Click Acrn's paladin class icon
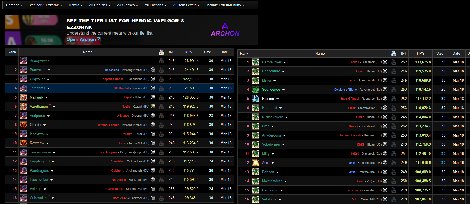This screenshot has height=204, width=470. 256,163
